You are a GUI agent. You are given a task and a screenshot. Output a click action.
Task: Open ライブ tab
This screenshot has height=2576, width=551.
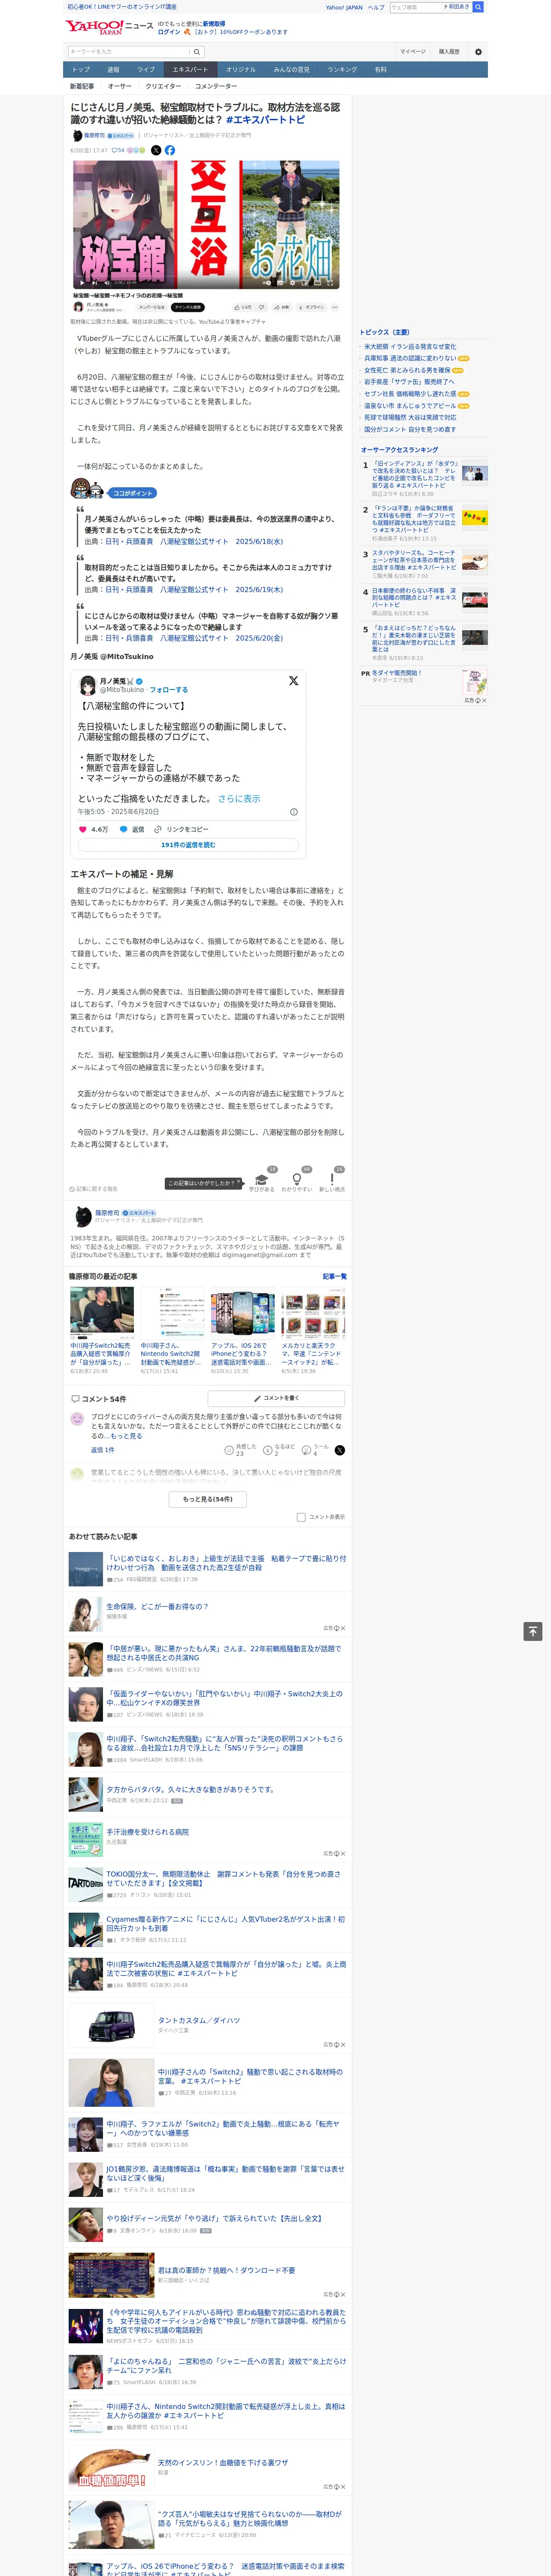pyautogui.click(x=146, y=70)
